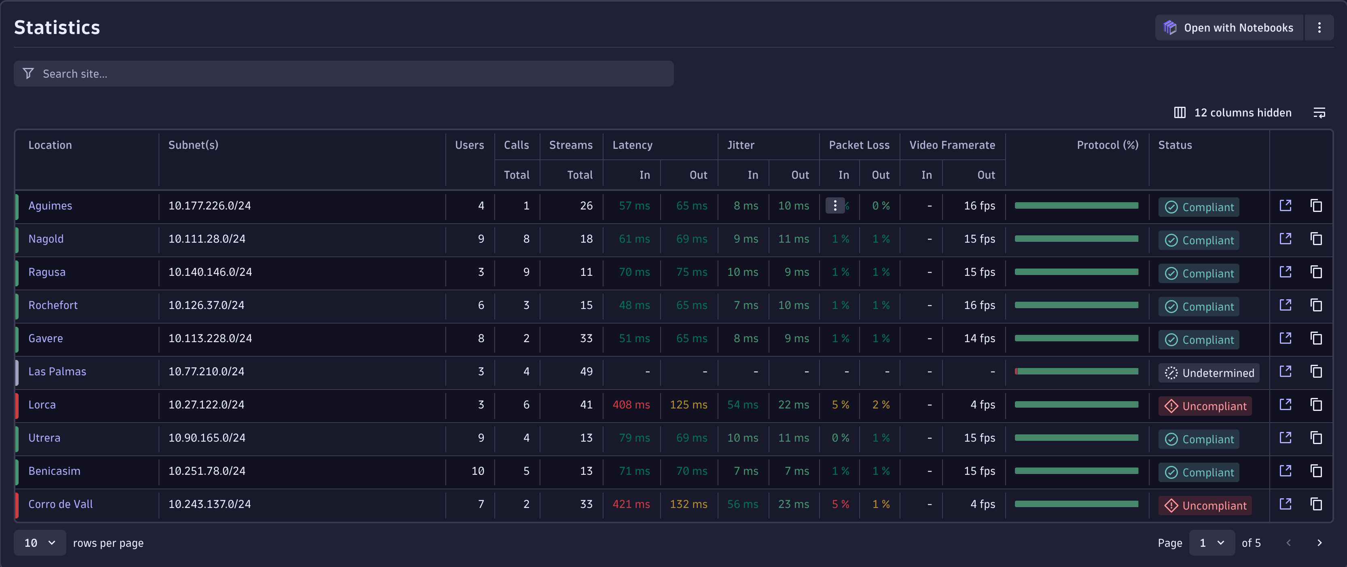The height and width of the screenshot is (567, 1347).
Task: Click the Users column header
Action: pyautogui.click(x=469, y=145)
